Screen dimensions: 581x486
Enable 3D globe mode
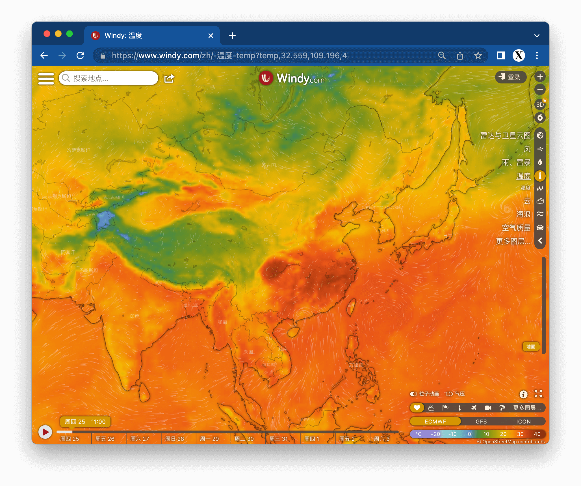540,104
